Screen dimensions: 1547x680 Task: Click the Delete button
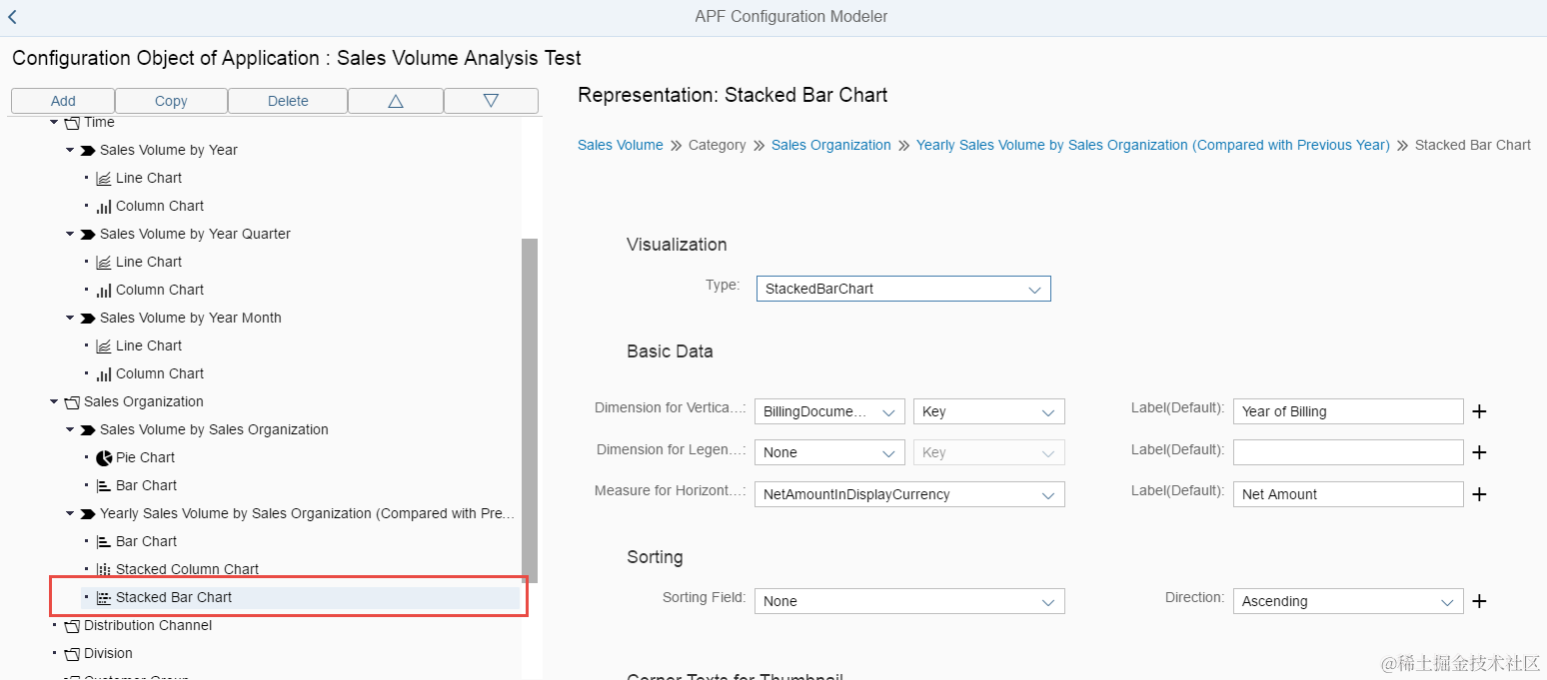click(x=288, y=101)
